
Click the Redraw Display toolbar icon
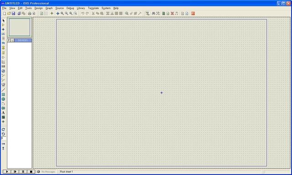(x=42, y=13)
